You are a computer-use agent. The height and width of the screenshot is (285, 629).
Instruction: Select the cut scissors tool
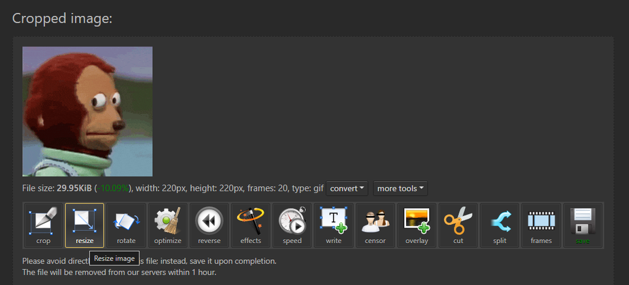coord(458,226)
